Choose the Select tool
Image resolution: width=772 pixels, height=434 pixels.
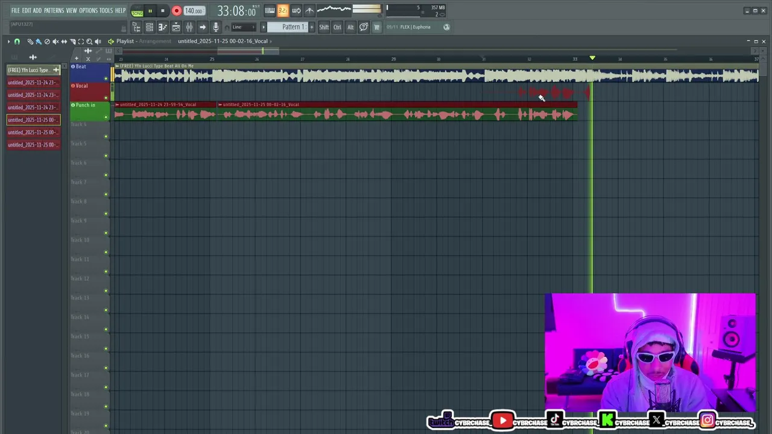tap(81, 42)
